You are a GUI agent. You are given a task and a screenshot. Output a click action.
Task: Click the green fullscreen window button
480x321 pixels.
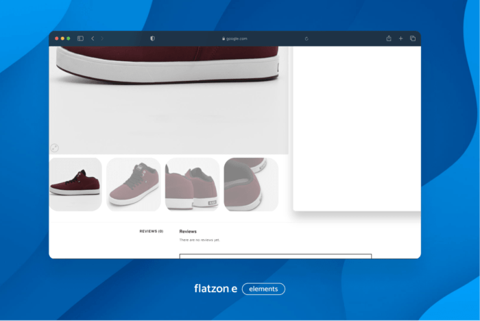69,38
